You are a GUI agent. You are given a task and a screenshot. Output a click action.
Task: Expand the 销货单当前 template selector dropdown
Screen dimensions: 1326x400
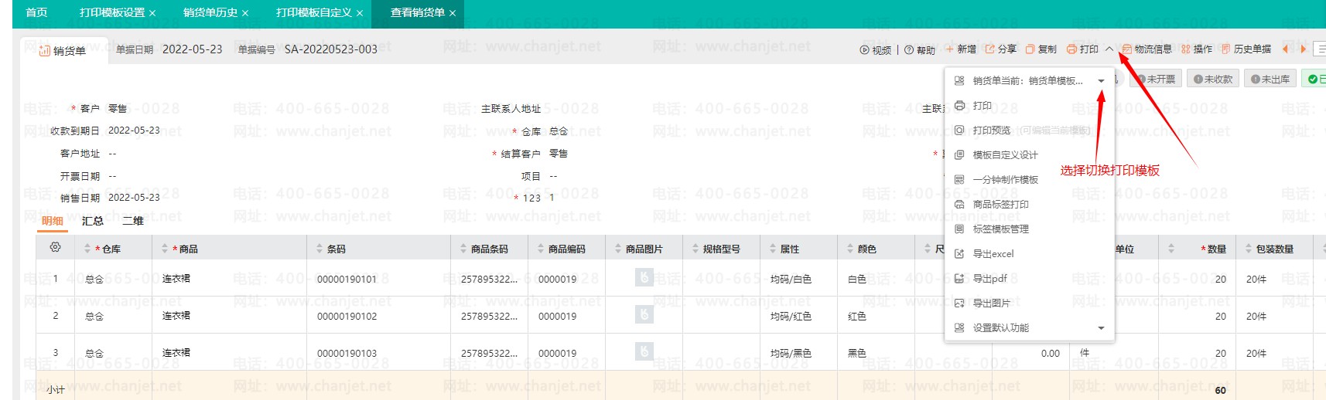[x=1101, y=80]
